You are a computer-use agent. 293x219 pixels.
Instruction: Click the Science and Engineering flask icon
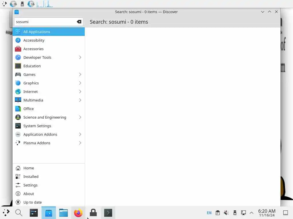click(x=18, y=117)
